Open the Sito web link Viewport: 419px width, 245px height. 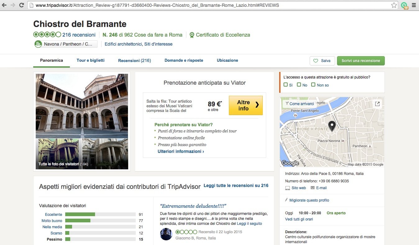[299, 188]
